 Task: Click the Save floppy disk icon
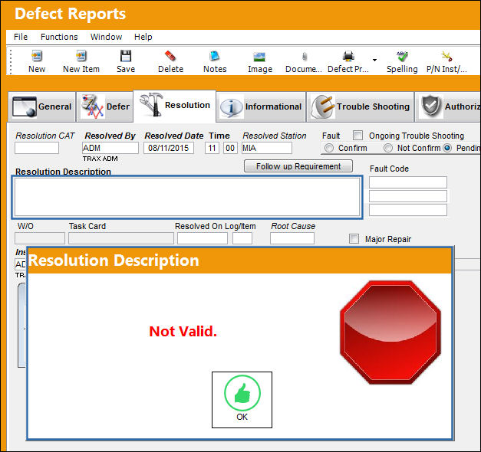click(126, 56)
